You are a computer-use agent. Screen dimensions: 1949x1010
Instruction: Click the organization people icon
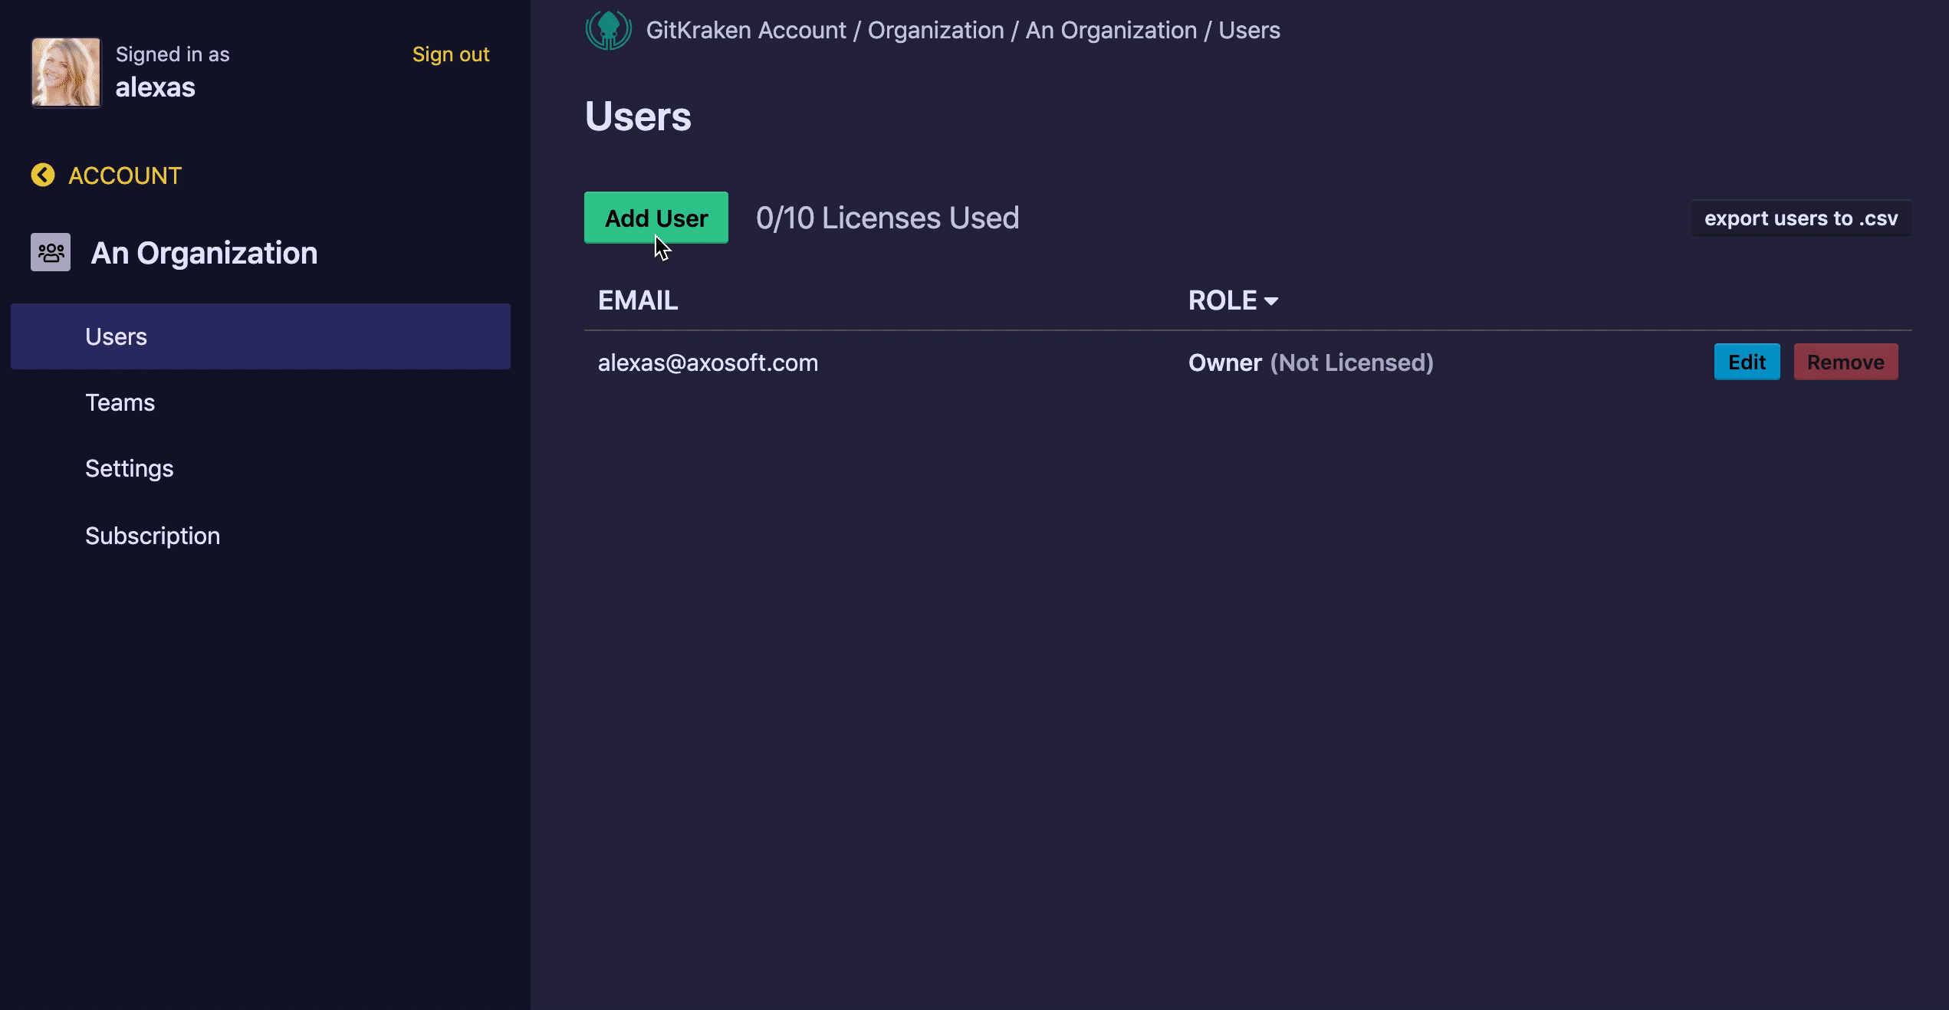pyautogui.click(x=51, y=252)
